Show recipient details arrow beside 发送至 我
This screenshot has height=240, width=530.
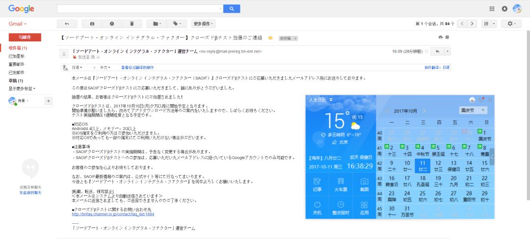98,57
